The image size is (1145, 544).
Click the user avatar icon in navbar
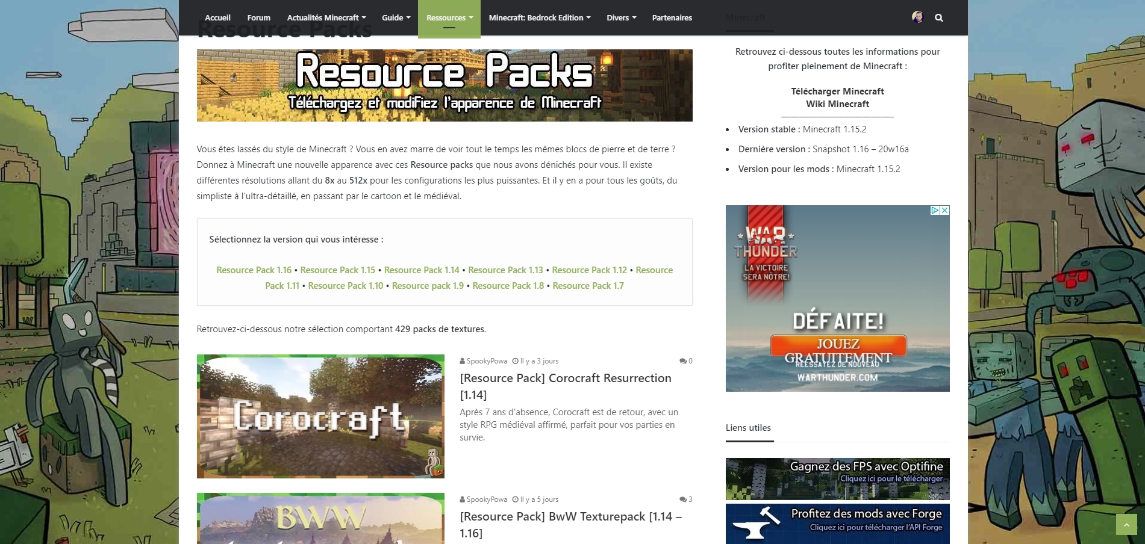917,17
